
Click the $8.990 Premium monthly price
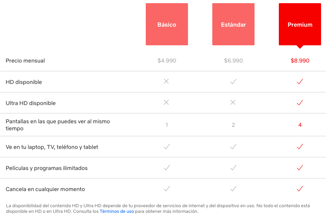[300, 61]
